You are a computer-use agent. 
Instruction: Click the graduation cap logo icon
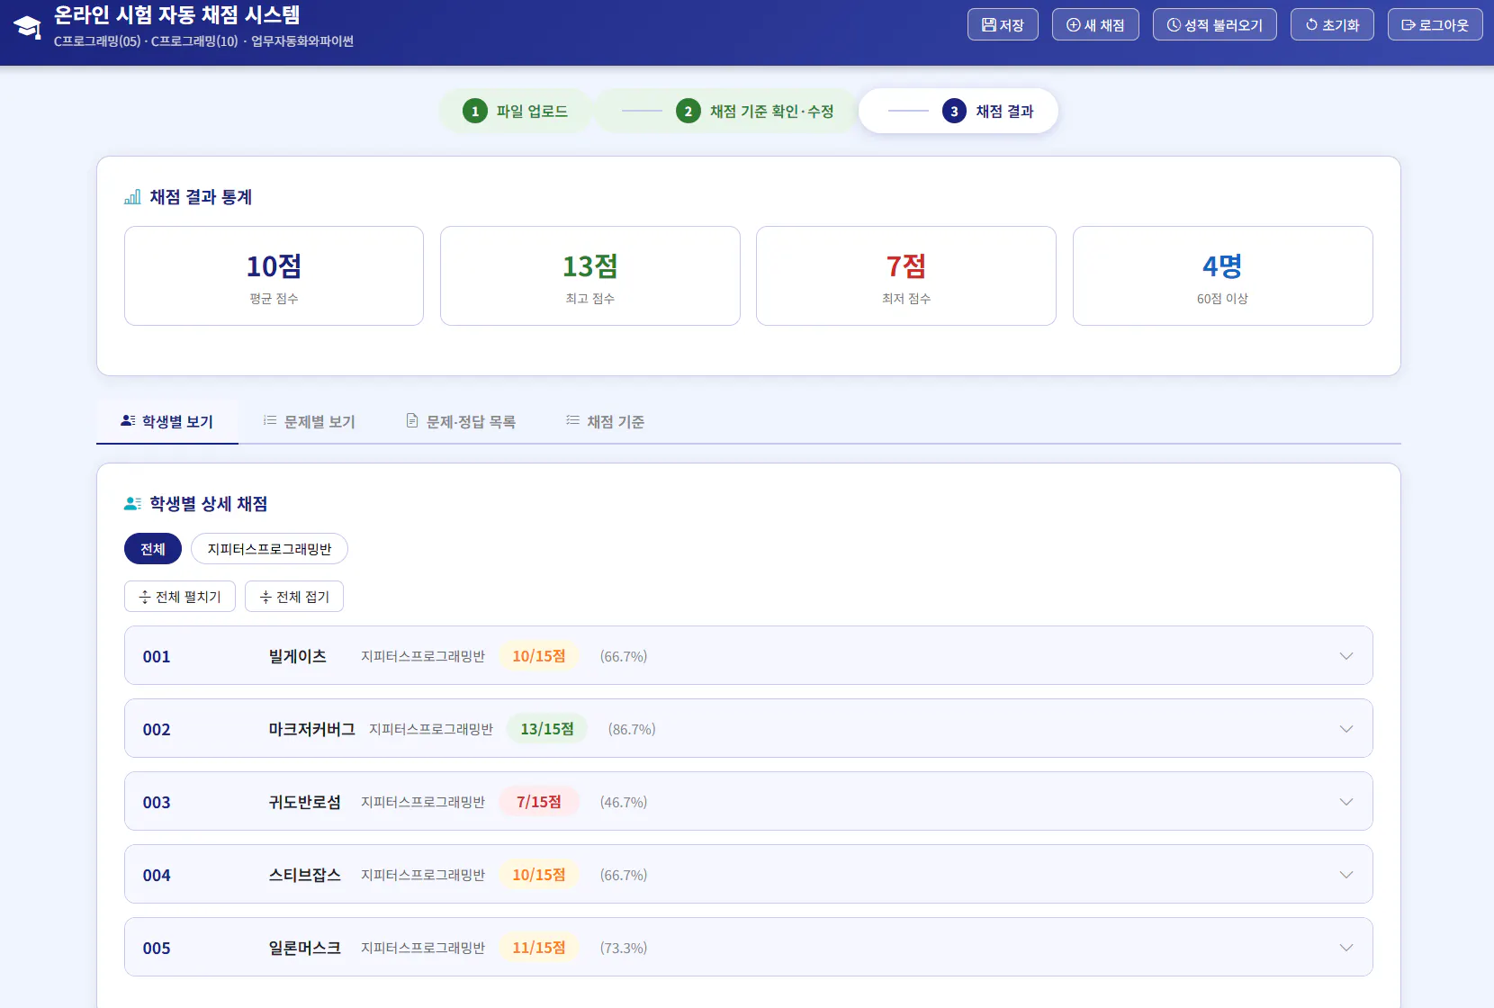(x=28, y=28)
